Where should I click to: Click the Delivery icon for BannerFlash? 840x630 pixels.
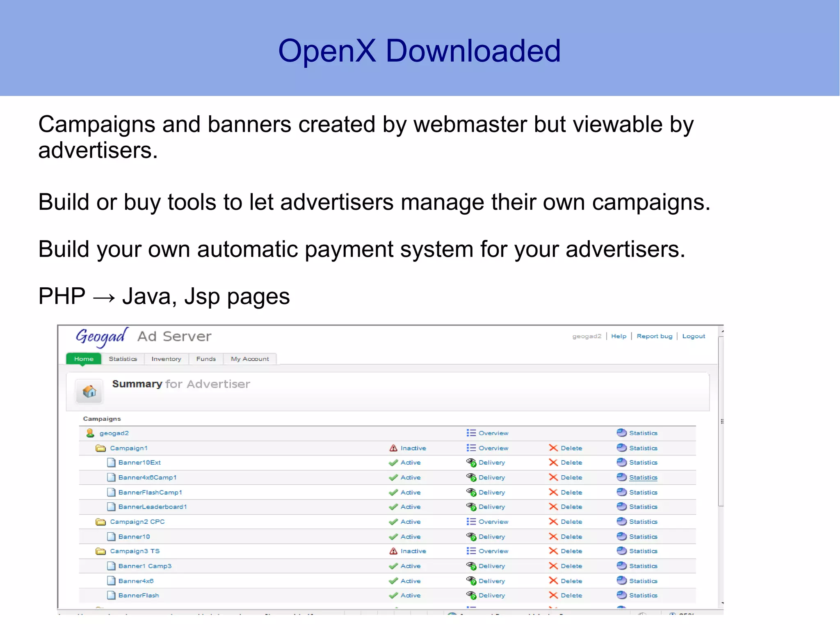[x=471, y=596]
